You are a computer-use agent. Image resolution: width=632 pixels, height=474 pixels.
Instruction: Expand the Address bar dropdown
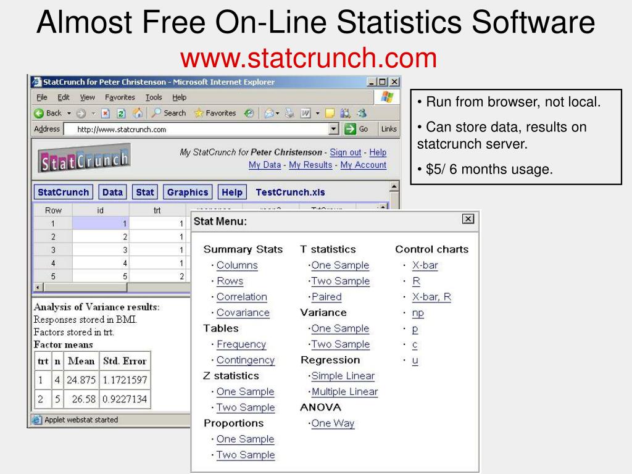click(334, 129)
